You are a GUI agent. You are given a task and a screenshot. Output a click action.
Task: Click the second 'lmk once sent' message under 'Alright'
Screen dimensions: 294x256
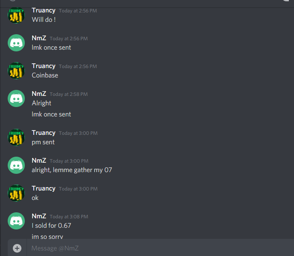click(x=51, y=114)
